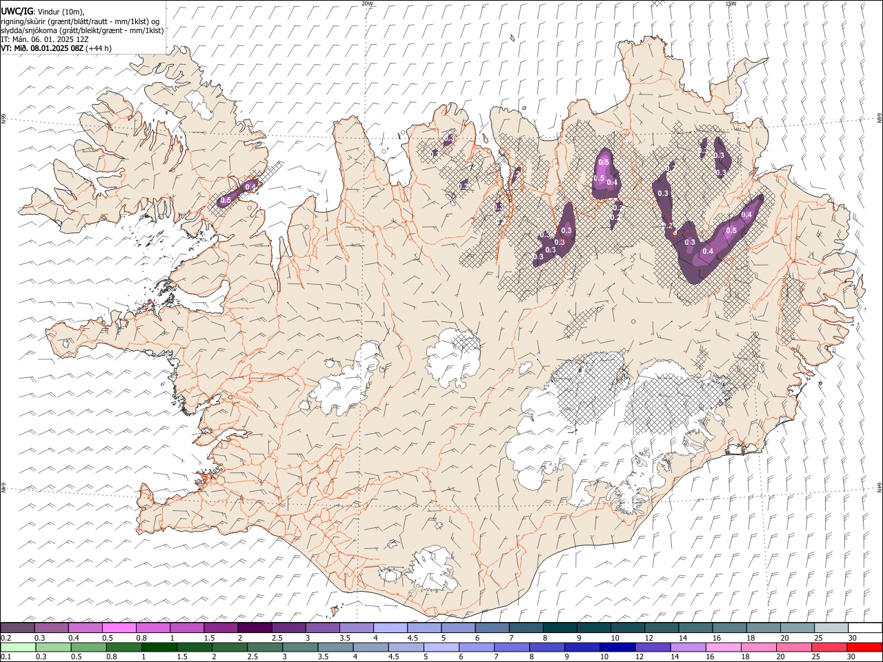883x662 pixels.
Task: Select the 'Vindur (10m)' heading text
Action: point(59,12)
